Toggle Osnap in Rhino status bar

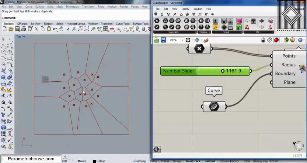point(177,161)
